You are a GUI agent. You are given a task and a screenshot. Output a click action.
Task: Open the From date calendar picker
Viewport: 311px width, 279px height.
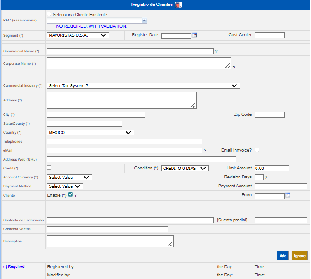287,195
